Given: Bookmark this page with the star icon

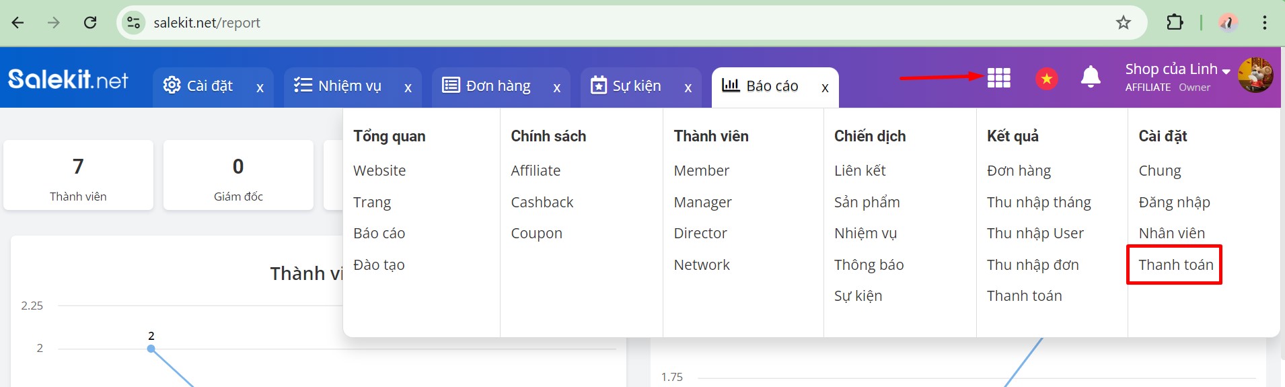Looking at the screenshot, I should click(x=1123, y=23).
